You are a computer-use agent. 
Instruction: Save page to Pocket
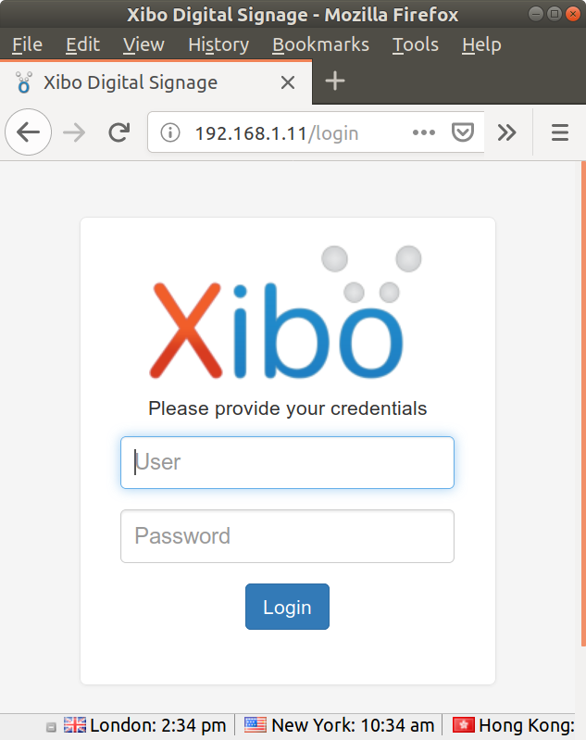(462, 132)
